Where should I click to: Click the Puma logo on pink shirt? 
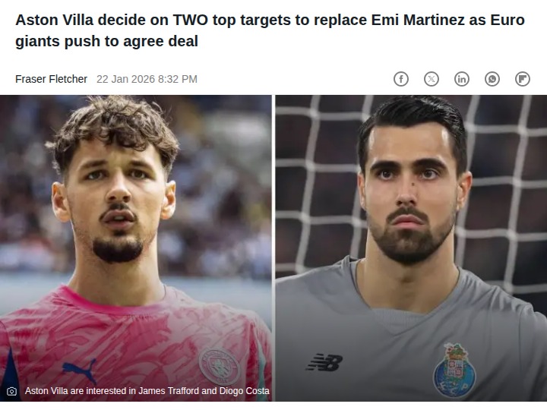pyautogui.click(x=79, y=371)
